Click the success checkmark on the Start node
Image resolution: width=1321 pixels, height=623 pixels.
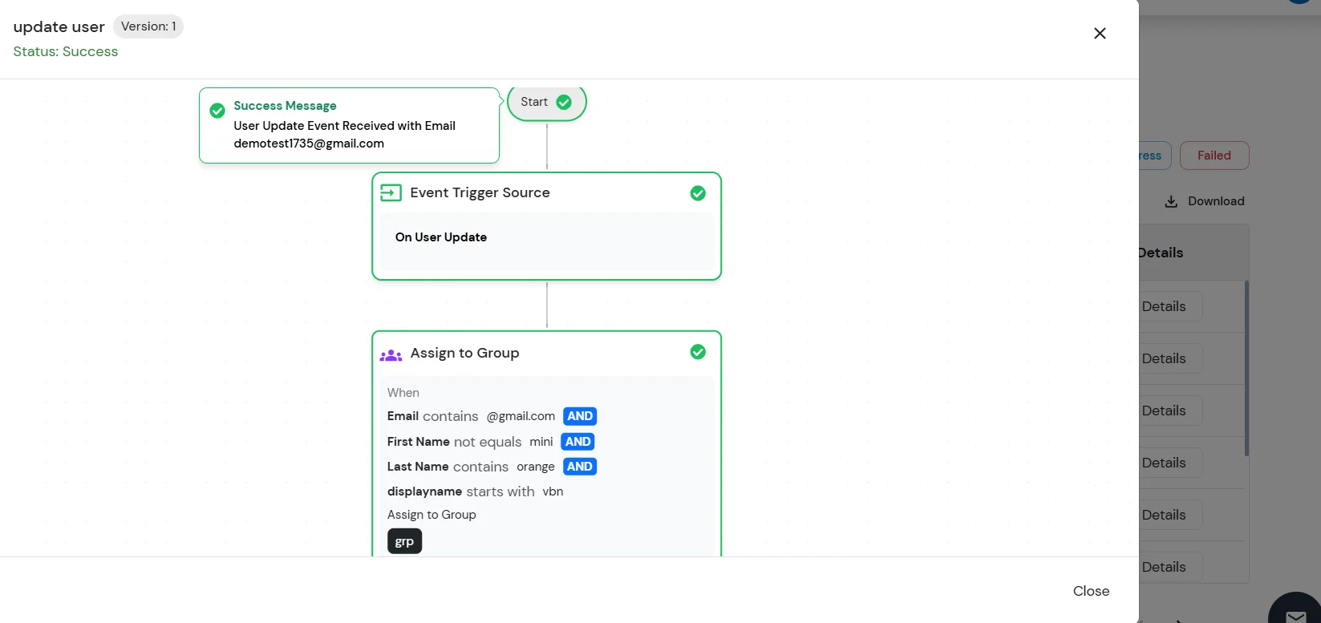tap(564, 103)
